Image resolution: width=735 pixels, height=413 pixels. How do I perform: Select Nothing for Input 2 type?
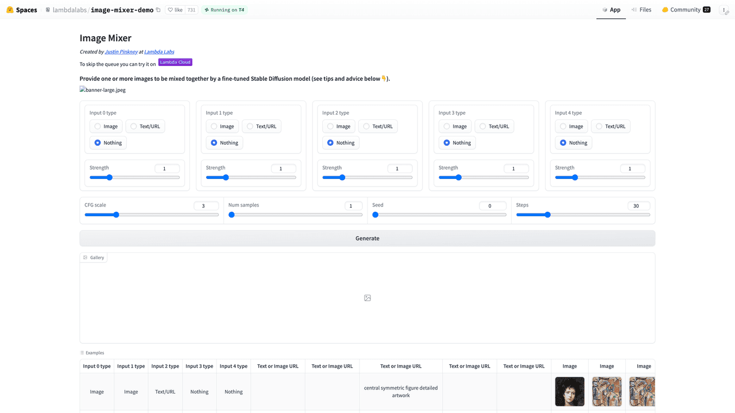(341, 143)
